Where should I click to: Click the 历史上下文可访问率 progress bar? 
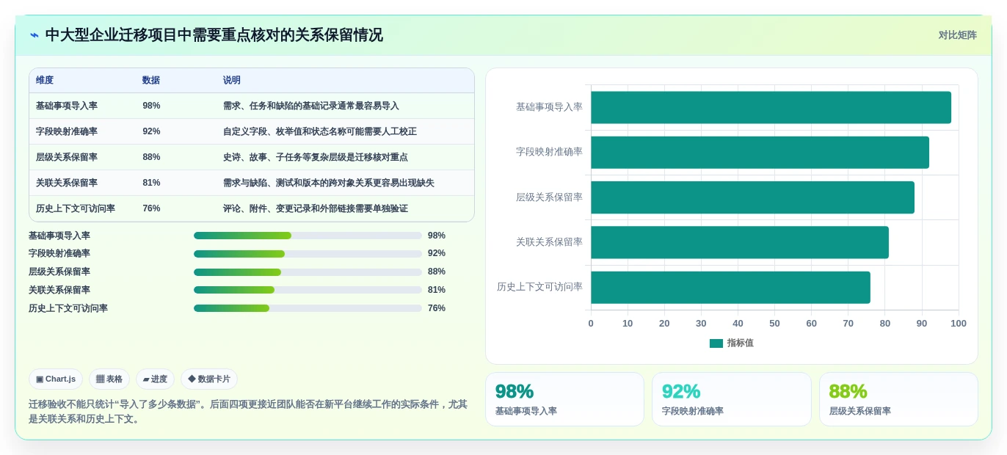click(308, 308)
